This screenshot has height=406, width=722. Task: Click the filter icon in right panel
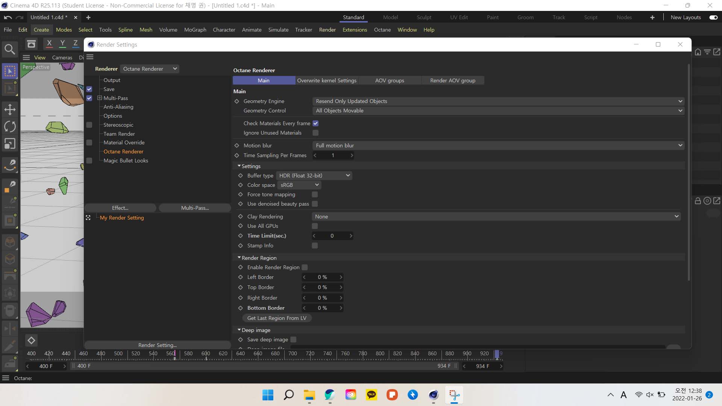[707, 52]
